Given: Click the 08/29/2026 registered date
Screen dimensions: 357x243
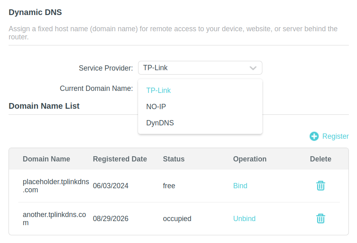Looking at the screenshot, I should point(110,218).
